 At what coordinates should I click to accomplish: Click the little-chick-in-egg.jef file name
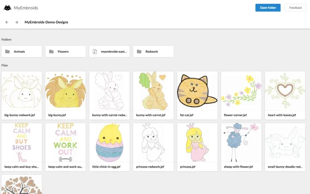pyautogui.click(x=106, y=167)
